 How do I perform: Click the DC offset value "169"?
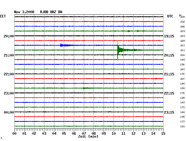coord(183,60)
